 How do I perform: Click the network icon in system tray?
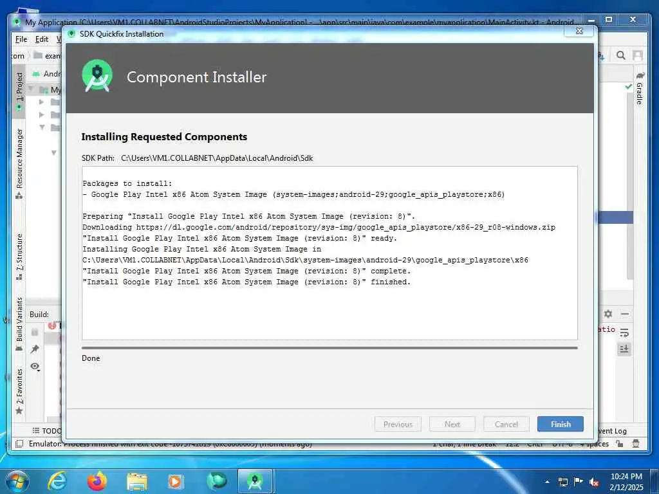coord(562,482)
